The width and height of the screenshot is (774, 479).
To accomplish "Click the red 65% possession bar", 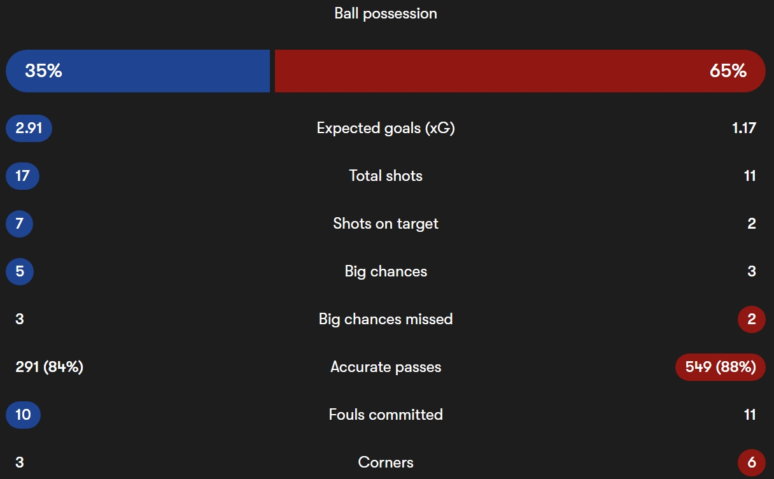I will click(x=519, y=71).
